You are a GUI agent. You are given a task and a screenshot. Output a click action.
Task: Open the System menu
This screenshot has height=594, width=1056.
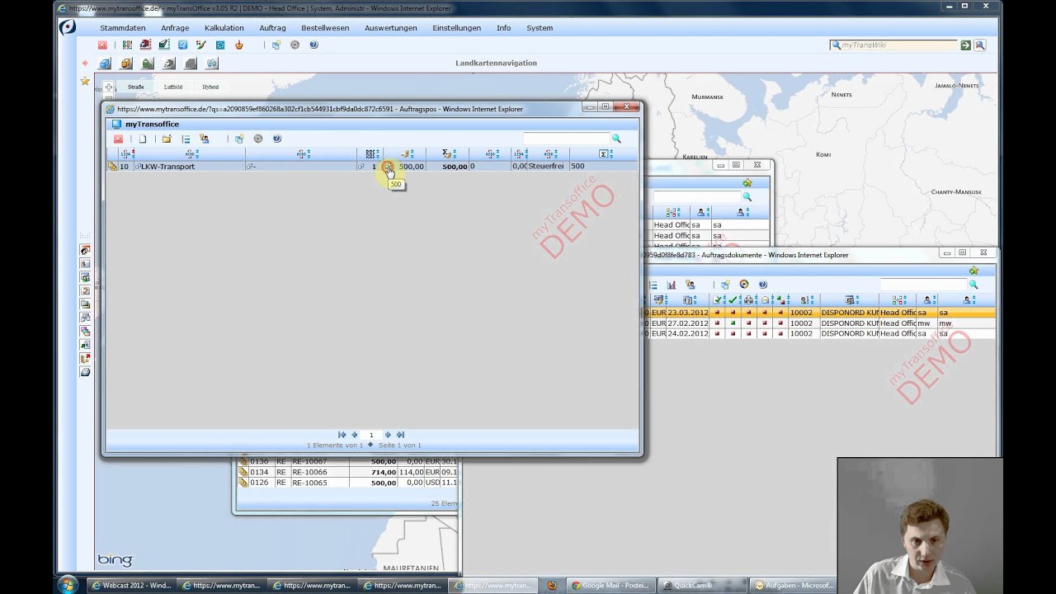[540, 28]
